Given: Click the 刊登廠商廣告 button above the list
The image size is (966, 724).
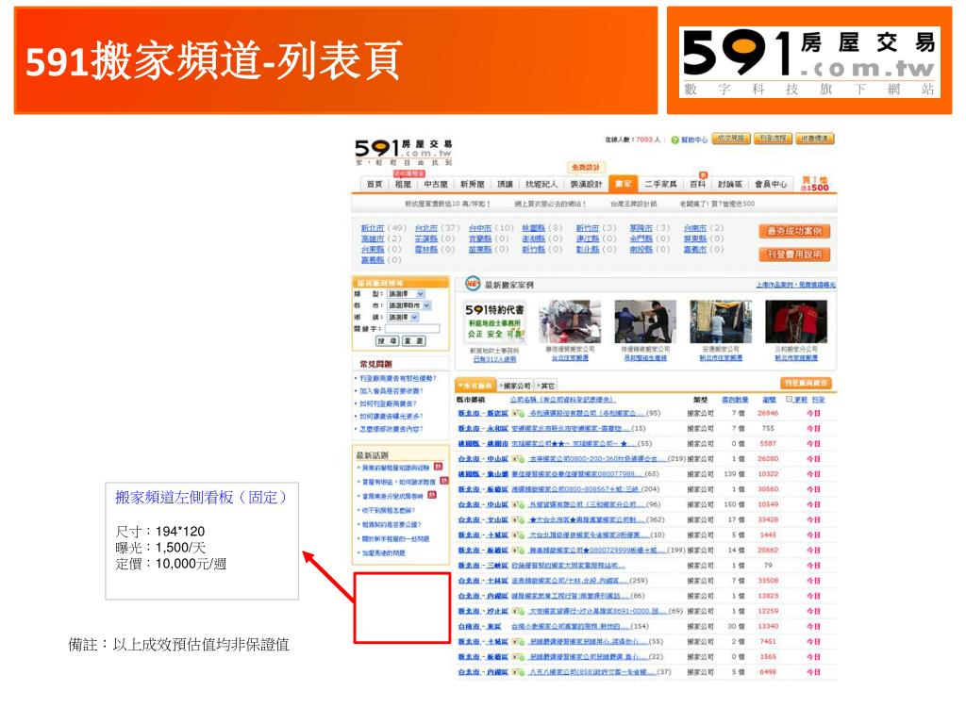Looking at the screenshot, I should (x=807, y=383).
